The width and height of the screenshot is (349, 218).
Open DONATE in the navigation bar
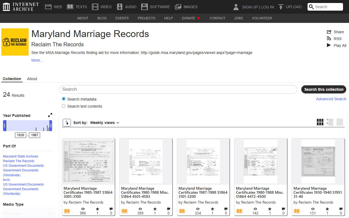(191, 18)
